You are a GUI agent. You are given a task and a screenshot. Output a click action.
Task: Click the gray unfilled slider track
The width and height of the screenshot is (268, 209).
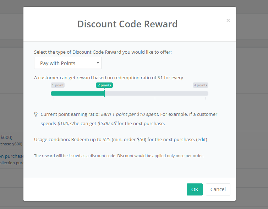157,93
